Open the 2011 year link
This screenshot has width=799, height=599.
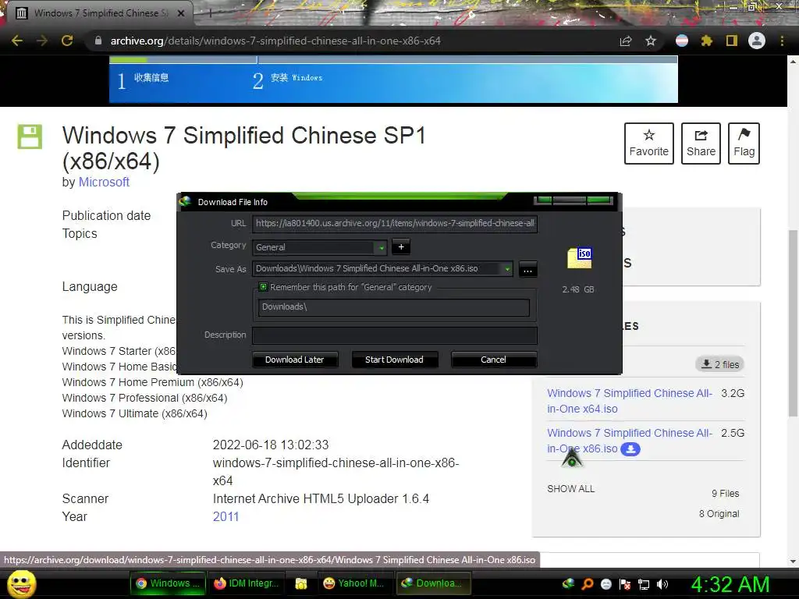(225, 517)
